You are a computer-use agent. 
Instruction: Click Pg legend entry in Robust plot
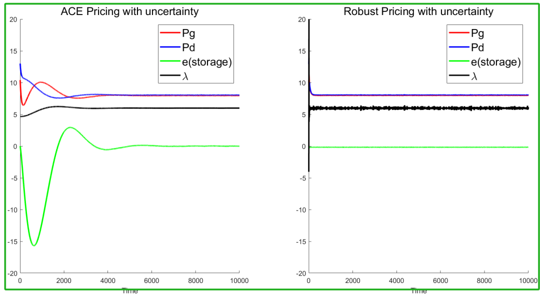(477, 33)
